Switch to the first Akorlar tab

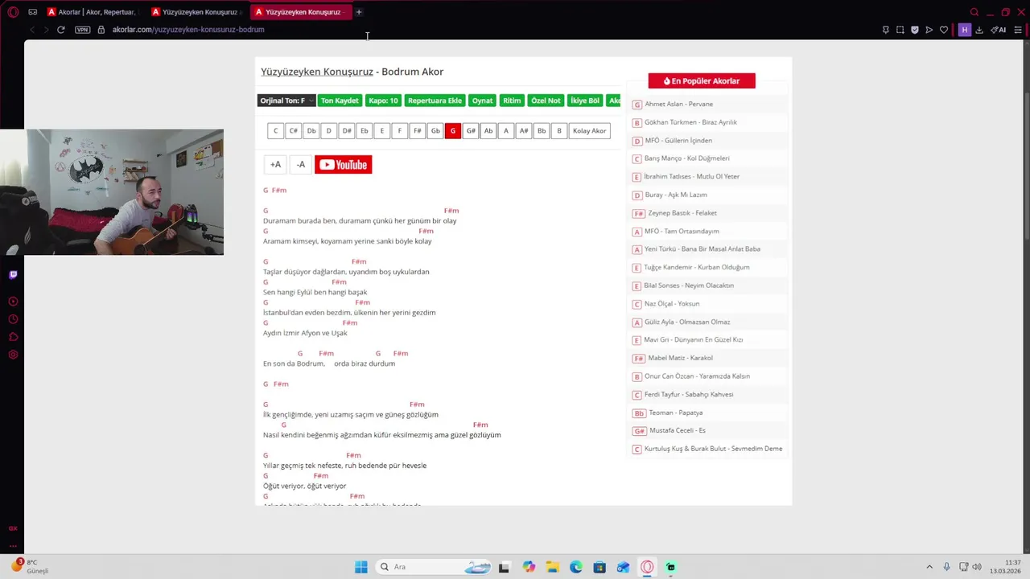point(93,12)
